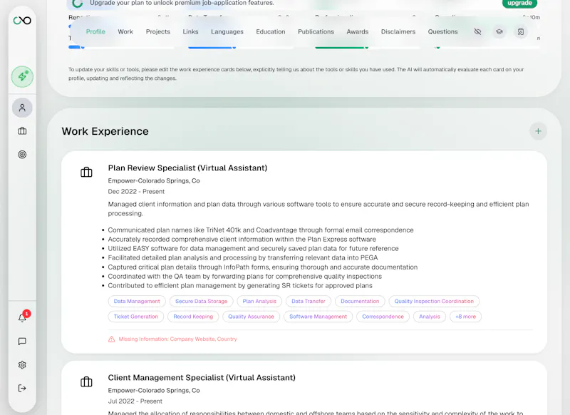Screen dimensions: 570x415
Task: Click bullet about PEGA data transfer
Action: [x=243, y=257]
